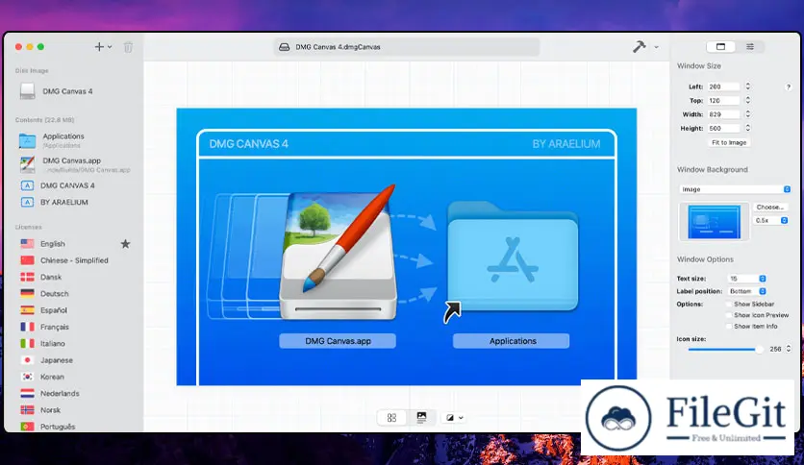The height and width of the screenshot is (465, 804).
Task: Open the add item dropdown chevron
Action: pyautogui.click(x=110, y=47)
